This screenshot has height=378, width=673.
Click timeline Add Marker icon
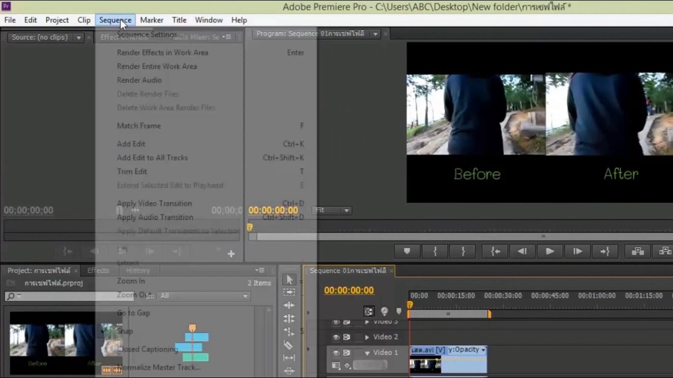tap(399, 311)
